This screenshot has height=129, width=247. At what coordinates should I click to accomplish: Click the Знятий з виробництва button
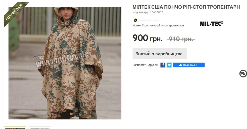coord(160,54)
